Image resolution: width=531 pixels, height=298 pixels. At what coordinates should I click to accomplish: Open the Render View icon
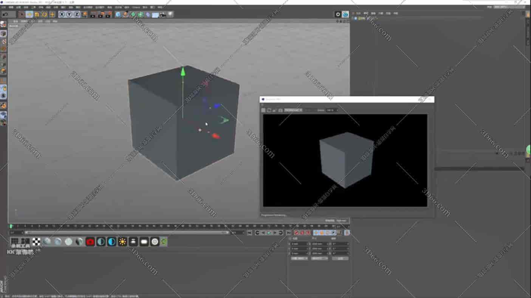pyautogui.click(x=92, y=14)
